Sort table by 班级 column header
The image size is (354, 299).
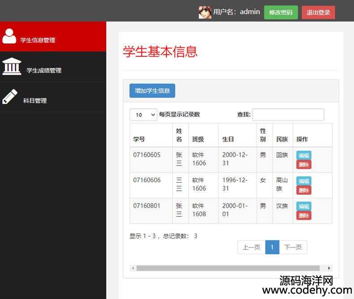[203, 135]
